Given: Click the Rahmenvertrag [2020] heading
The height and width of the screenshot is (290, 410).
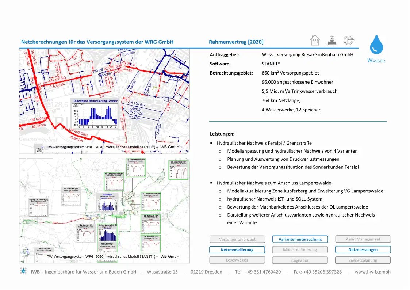Looking at the screenshot, I should (236, 42).
